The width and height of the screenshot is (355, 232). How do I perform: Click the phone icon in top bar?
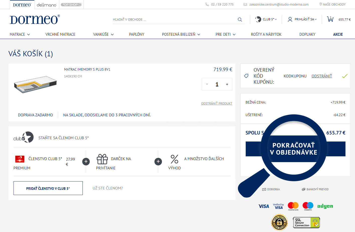coord(207,5)
